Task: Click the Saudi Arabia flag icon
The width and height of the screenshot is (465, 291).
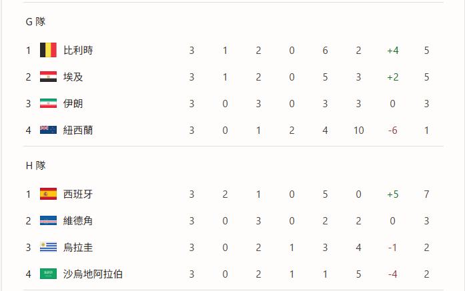Action: [48, 274]
